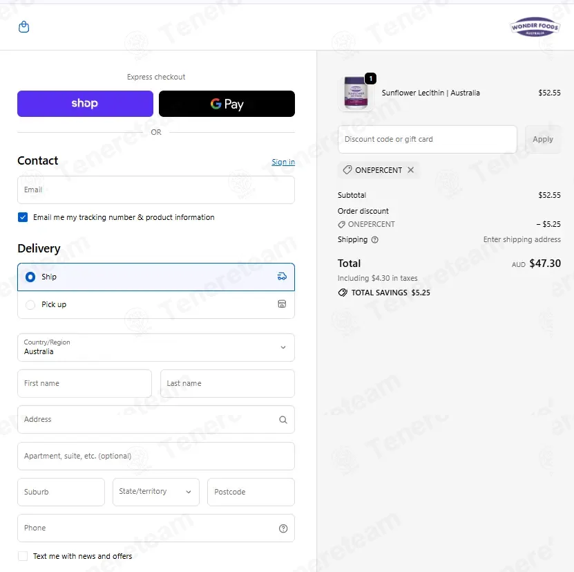
Task: Focus the Apartment, suite, etc. field
Action: [x=156, y=456]
